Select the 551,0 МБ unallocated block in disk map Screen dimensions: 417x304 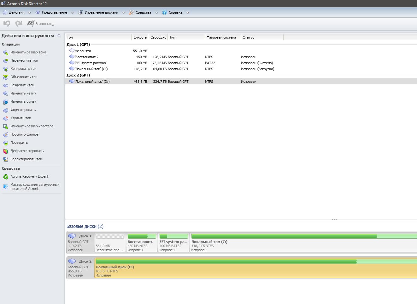110,242
